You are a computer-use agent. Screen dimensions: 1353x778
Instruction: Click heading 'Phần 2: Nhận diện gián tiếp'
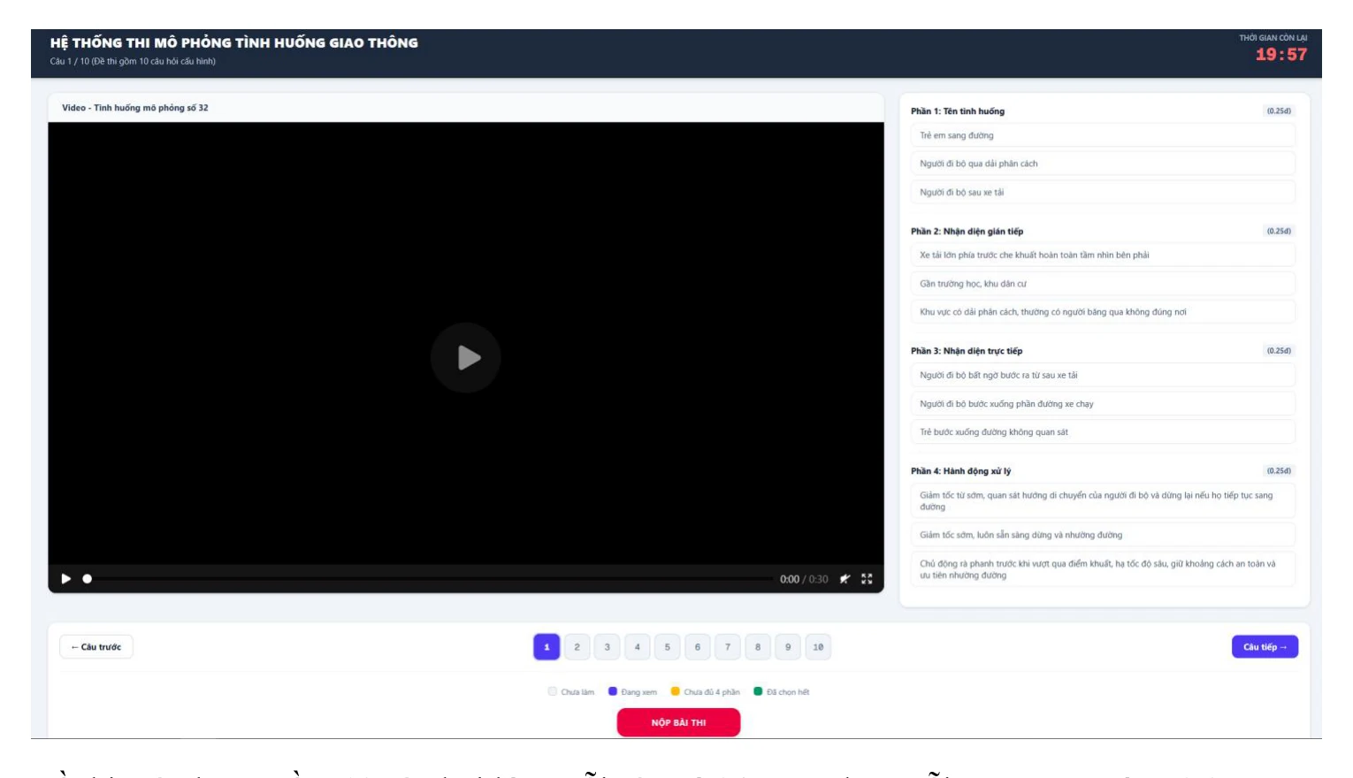click(x=967, y=232)
